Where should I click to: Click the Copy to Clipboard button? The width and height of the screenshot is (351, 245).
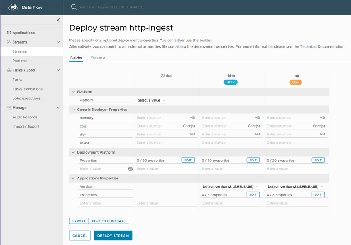coord(109,221)
